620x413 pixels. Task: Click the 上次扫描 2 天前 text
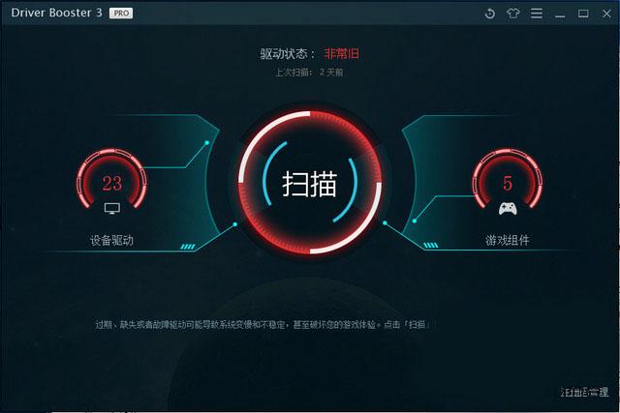[x=309, y=73]
